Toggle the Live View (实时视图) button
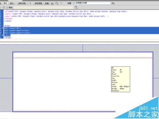Viewport: 159px width, 119px height. click(x=38, y=3)
